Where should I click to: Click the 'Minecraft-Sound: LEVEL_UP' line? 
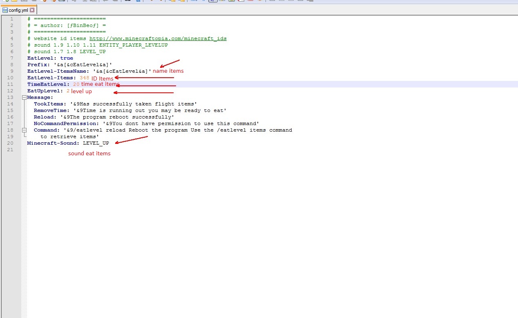(68, 143)
